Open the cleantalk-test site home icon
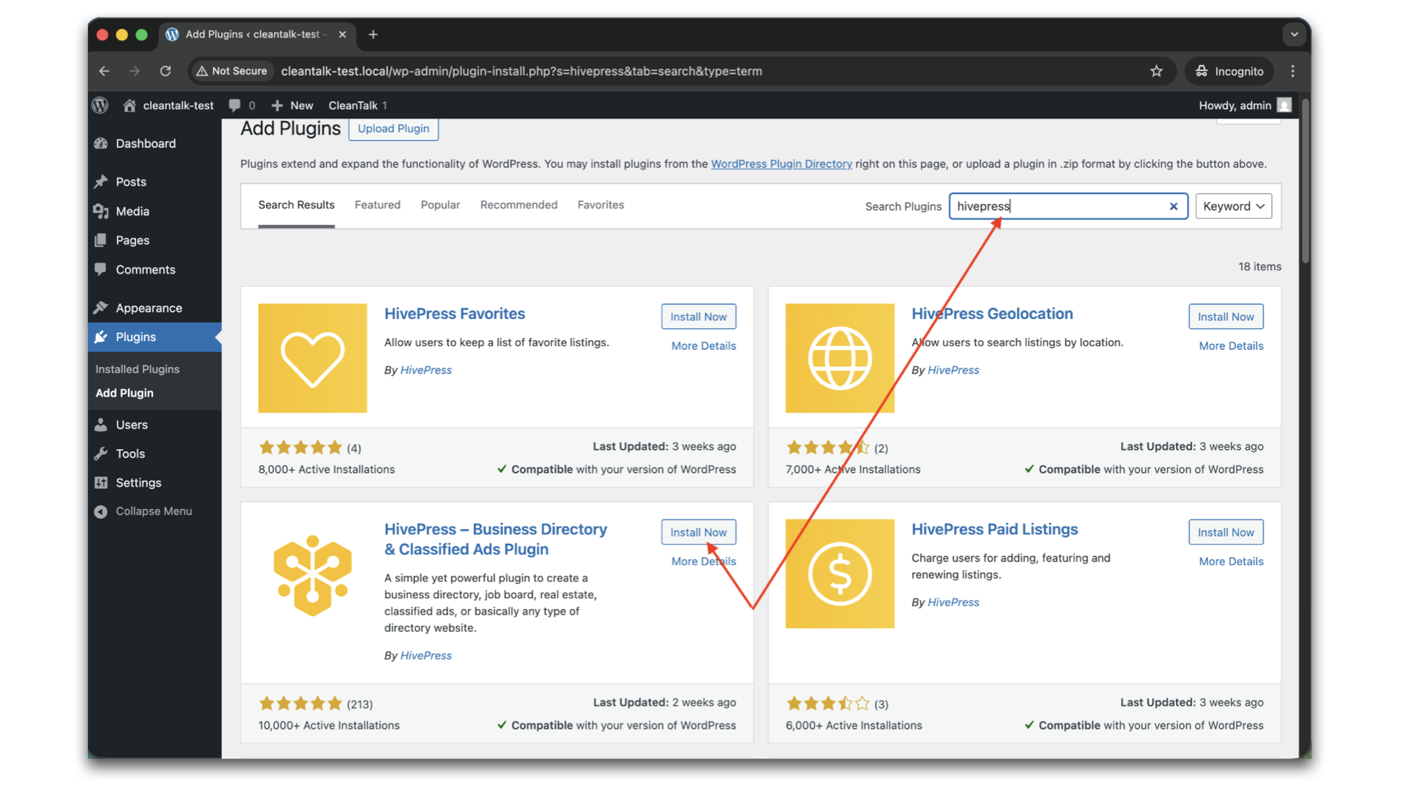The height and width of the screenshot is (799, 1420). (129, 105)
